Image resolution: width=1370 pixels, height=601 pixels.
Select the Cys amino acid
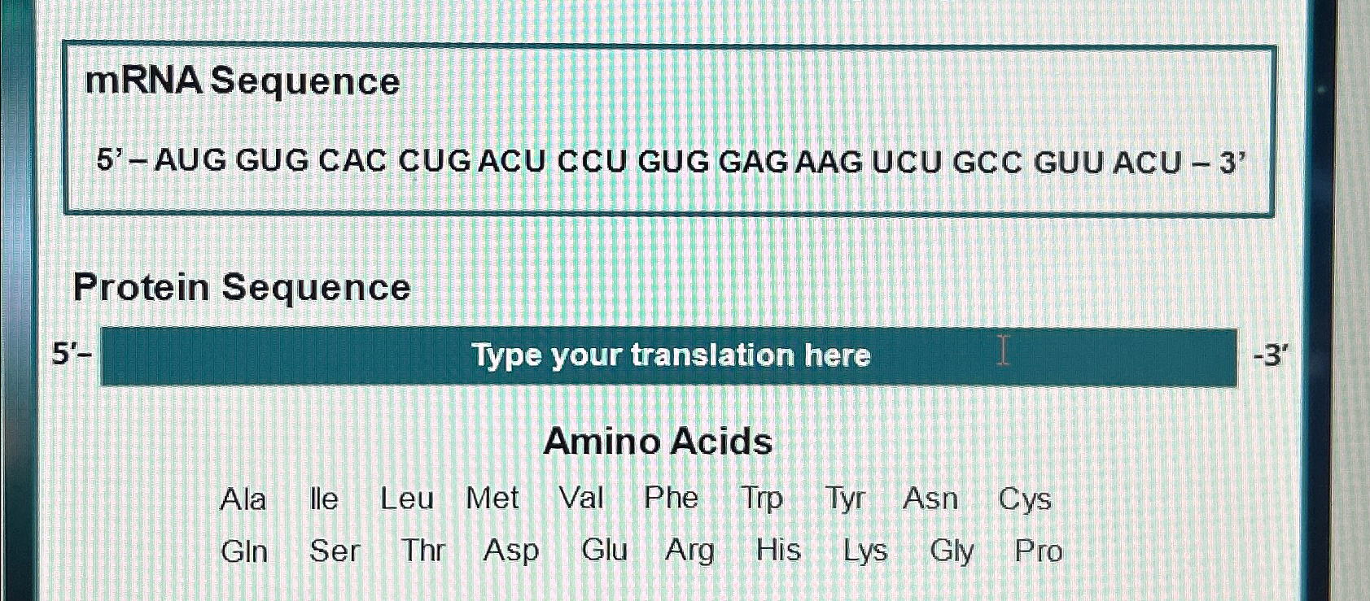1026,499
